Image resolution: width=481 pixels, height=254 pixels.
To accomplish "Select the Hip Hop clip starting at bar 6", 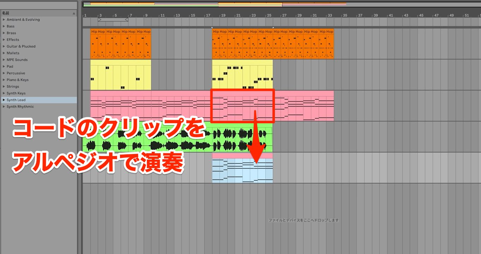I will coord(128,44).
